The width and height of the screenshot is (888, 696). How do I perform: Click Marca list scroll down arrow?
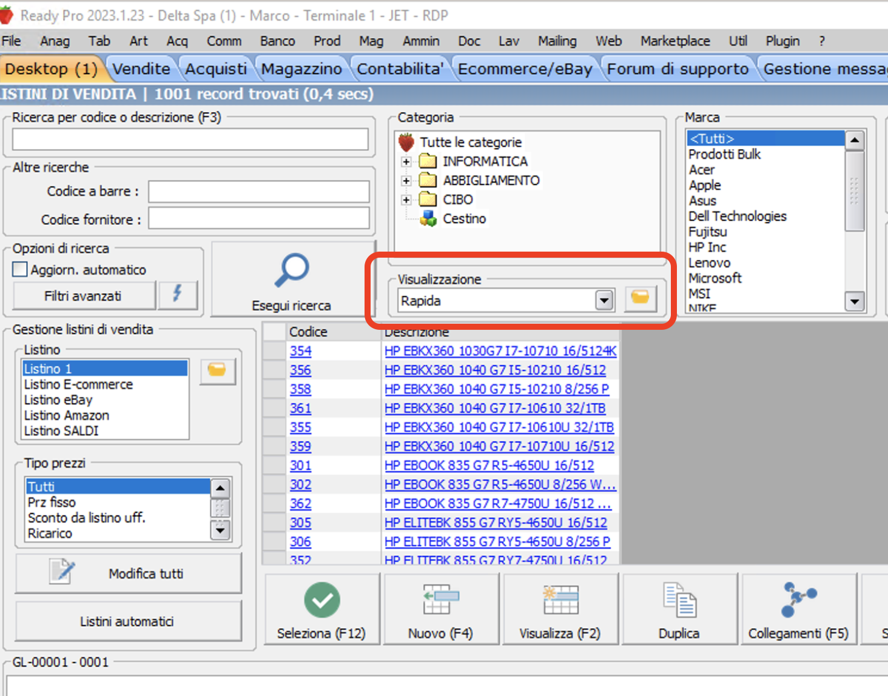[855, 301]
